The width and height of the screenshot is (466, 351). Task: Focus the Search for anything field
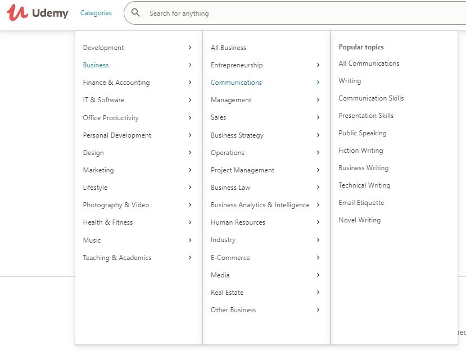click(295, 13)
